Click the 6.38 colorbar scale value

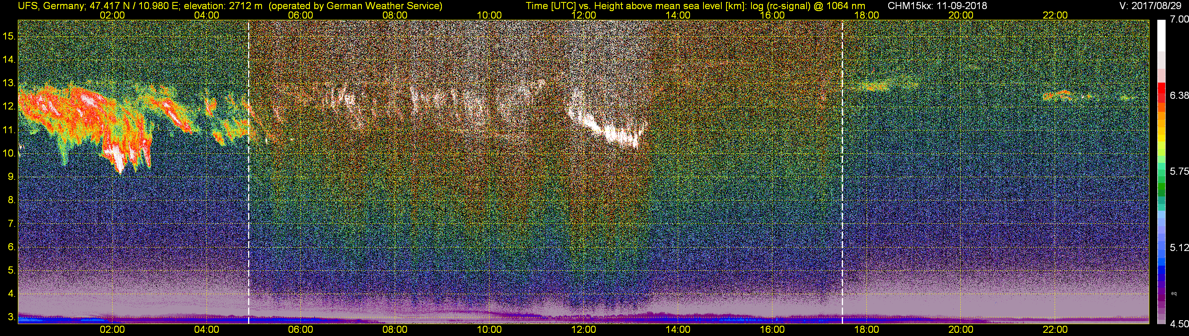point(1179,95)
